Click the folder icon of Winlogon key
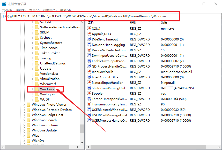 37,94
